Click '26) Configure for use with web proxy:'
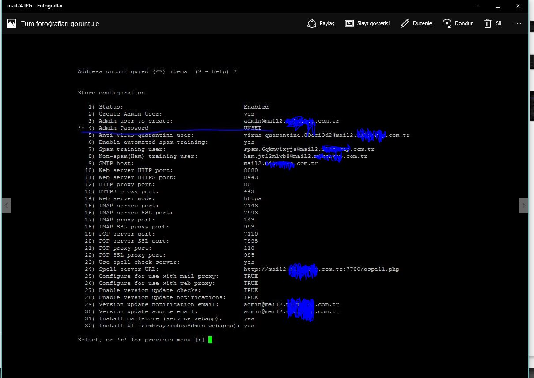The image size is (534, 378). (x=150, y=283)
